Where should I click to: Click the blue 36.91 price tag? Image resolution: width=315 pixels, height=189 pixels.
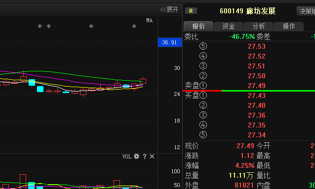point(170,42)
